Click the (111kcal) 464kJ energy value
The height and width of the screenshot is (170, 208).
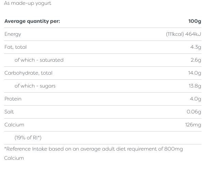tap(183, 34)
